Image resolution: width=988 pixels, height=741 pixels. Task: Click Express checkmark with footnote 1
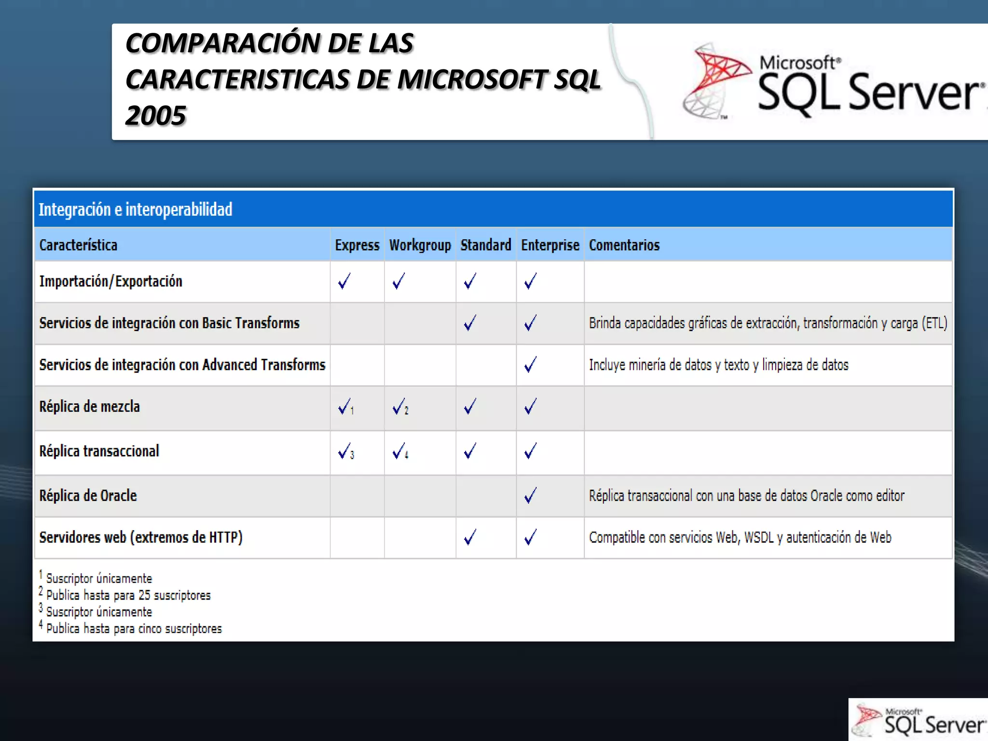click(x=345, y=407)
